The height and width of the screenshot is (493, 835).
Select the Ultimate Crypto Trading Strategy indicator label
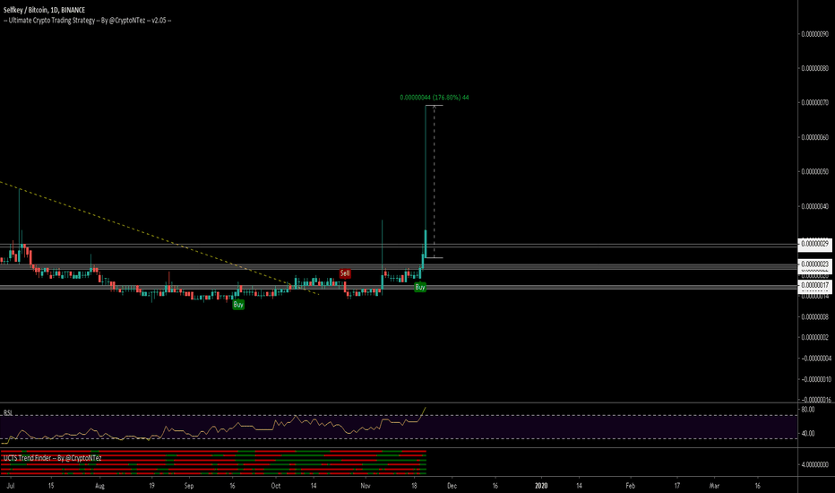point(87,21)
